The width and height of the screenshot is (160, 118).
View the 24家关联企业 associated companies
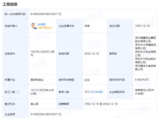point(45,28)
